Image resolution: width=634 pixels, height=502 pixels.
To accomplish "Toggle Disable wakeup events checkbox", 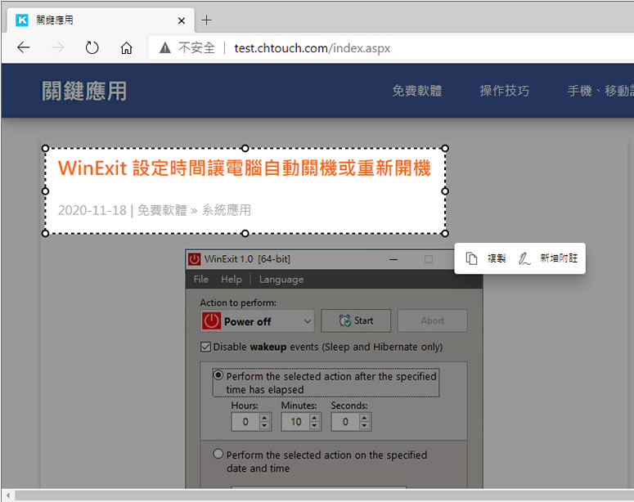I will point(205,347).
